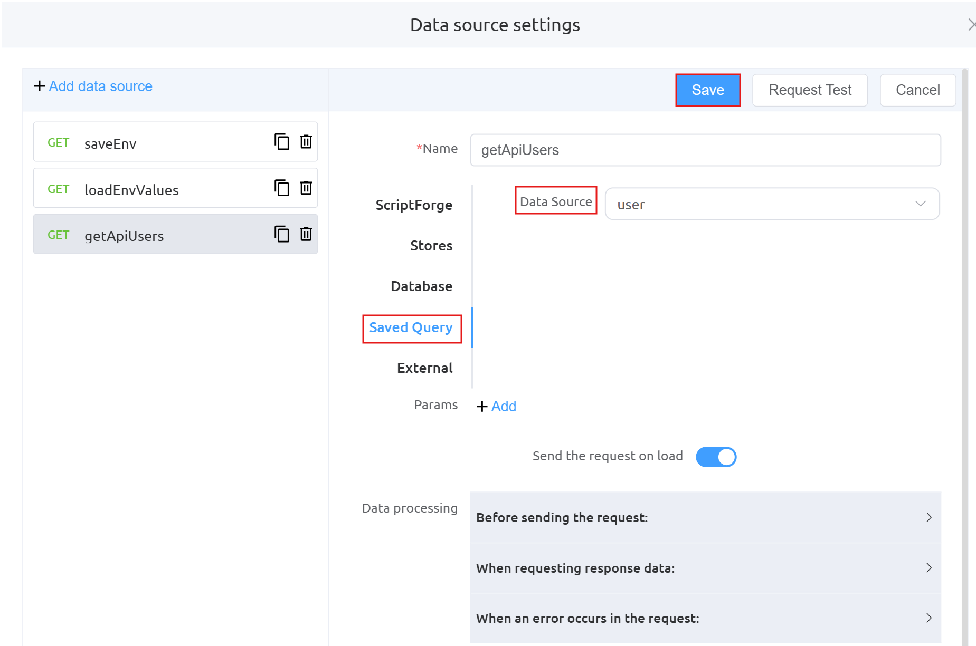Delete the getApiUsers data source

pyautogui.click(x=306, y=234)
